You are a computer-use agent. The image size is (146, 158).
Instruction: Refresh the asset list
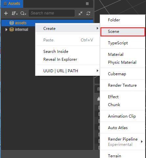coord(88,13)
